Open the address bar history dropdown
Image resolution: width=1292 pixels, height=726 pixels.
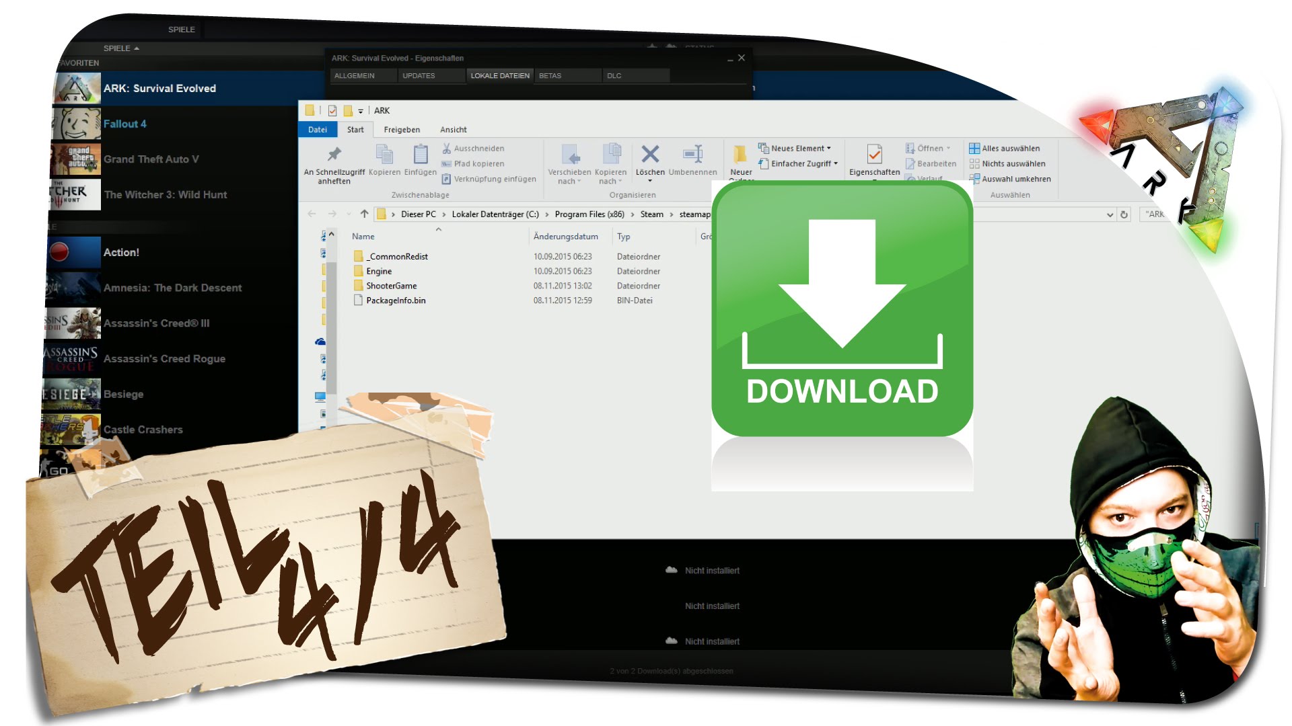coord(1110,215)
